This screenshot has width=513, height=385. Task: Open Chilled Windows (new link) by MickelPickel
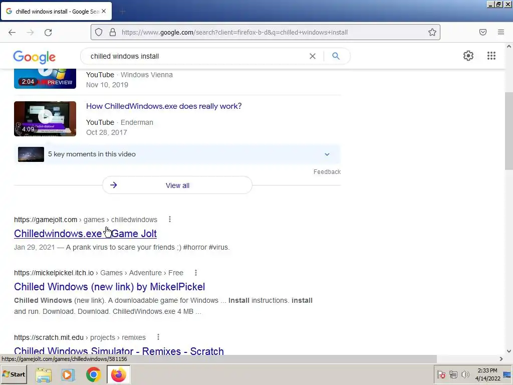pyautogui.click(x=110, y=287)
